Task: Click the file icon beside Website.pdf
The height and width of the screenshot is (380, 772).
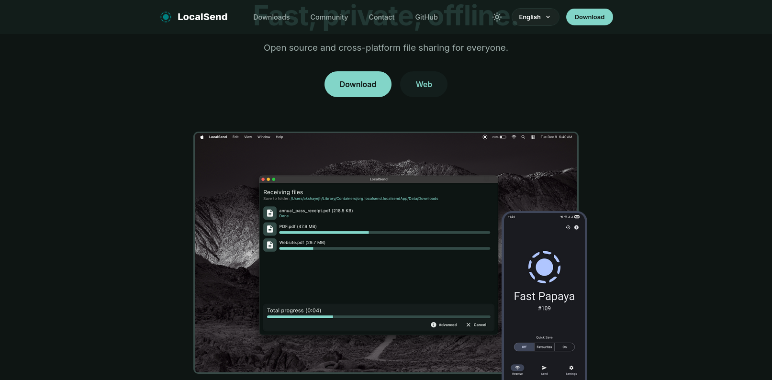Action: (270, 245)
